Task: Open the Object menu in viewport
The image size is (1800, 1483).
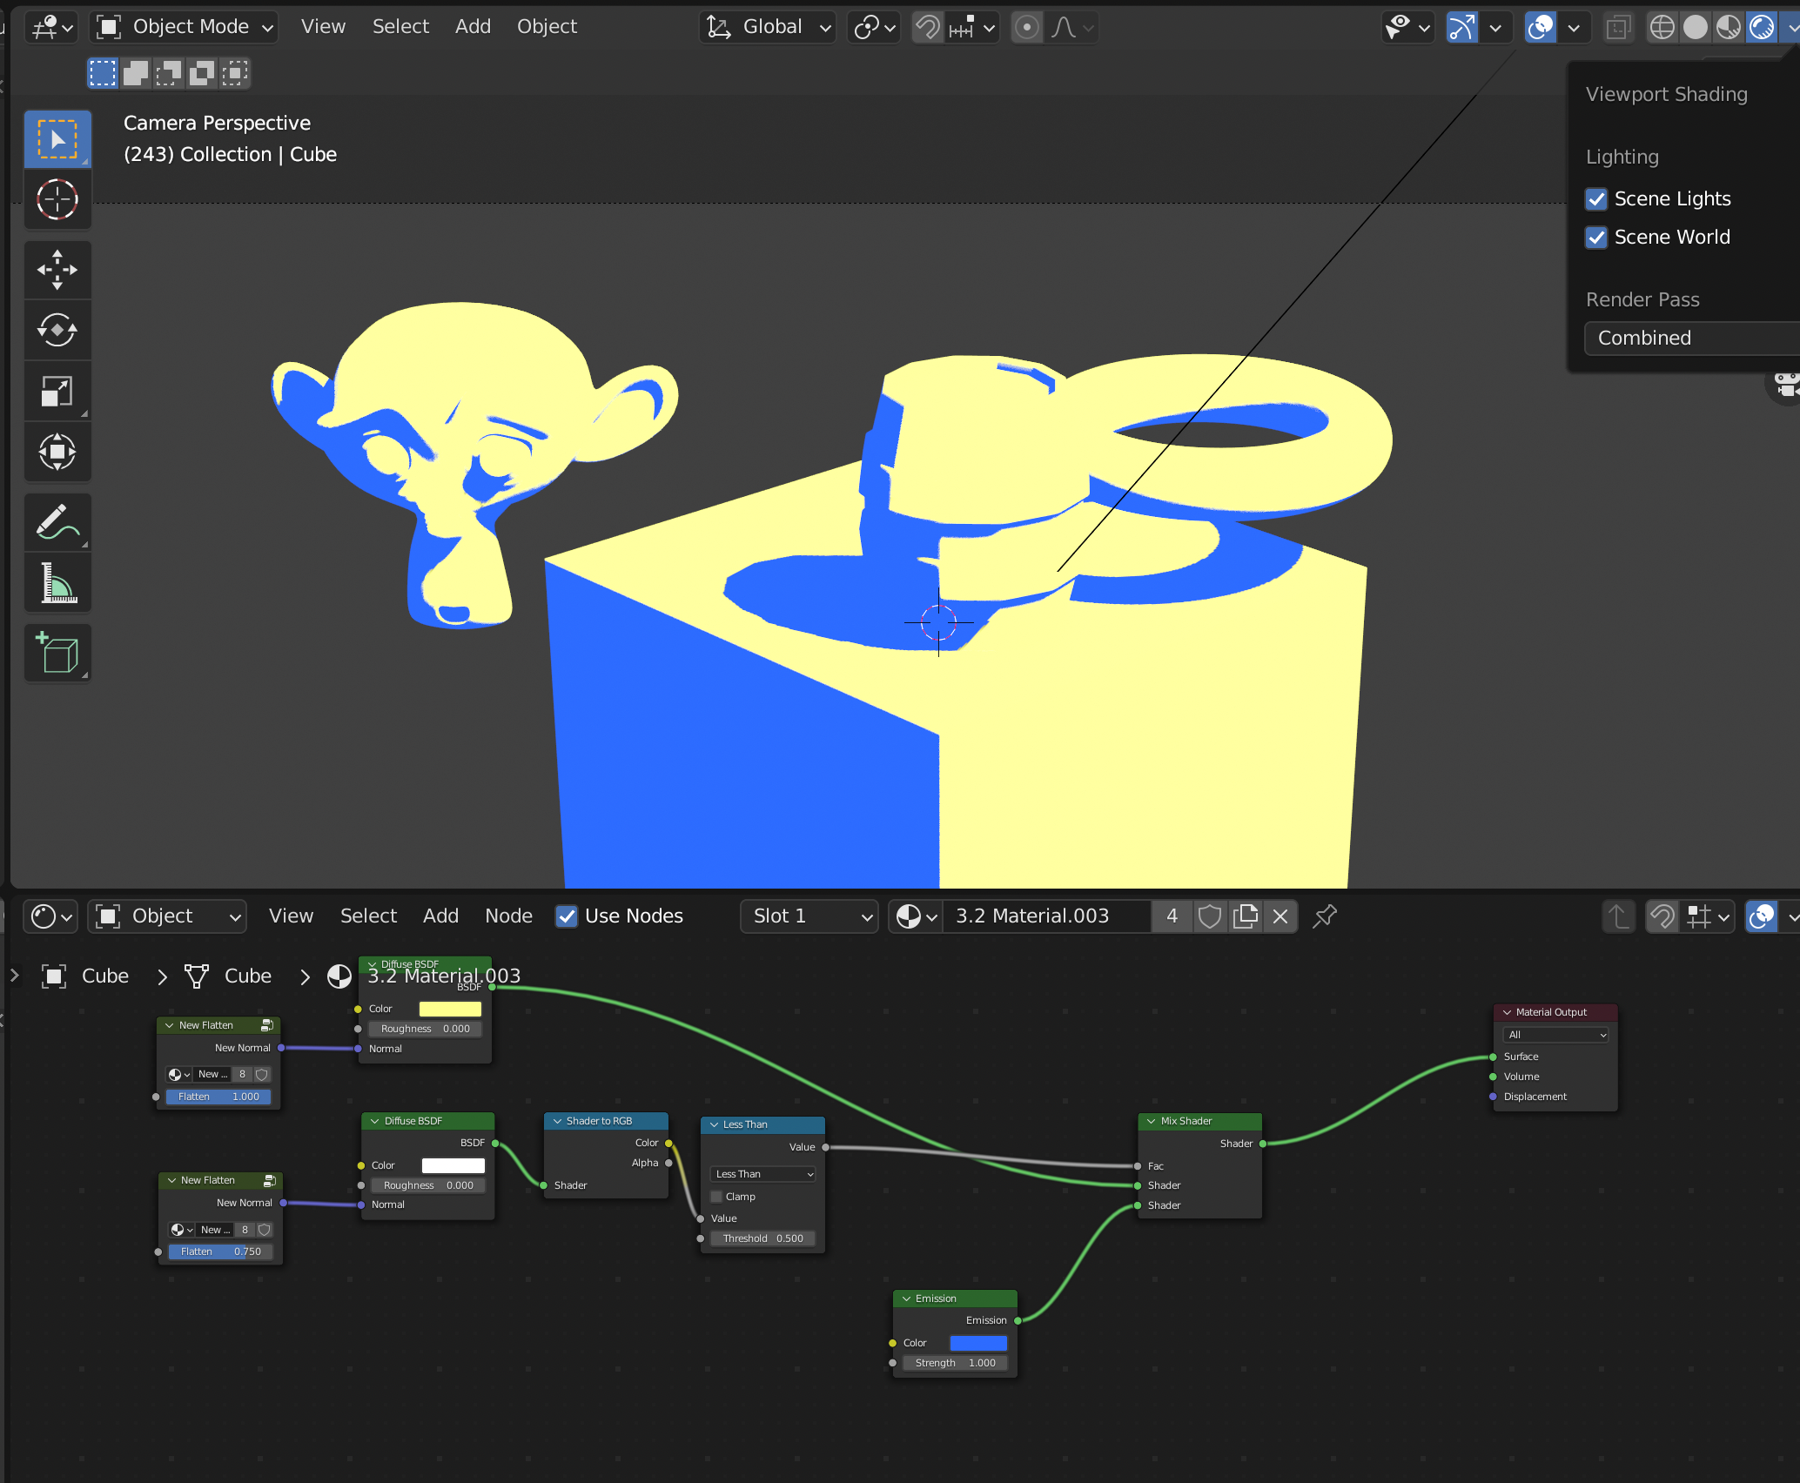Action: pyautogui.click(x=547, y=27)
